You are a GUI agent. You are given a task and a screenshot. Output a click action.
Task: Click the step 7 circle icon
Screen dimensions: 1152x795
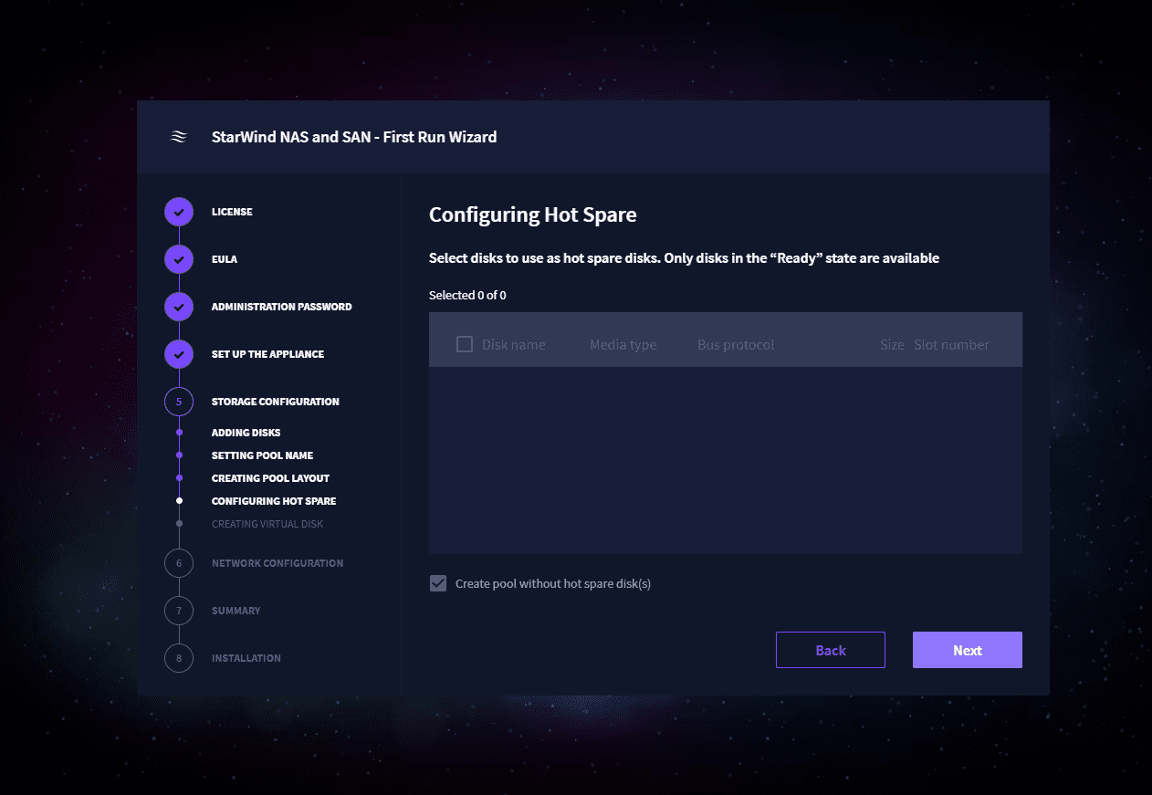(x=179, y=611)
